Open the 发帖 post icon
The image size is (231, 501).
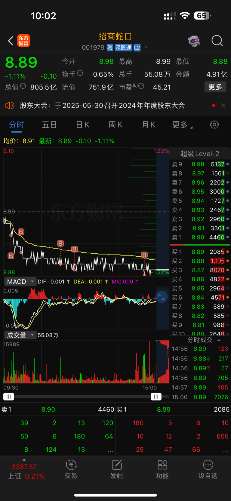pyautogui.click(x=117, y=469)
